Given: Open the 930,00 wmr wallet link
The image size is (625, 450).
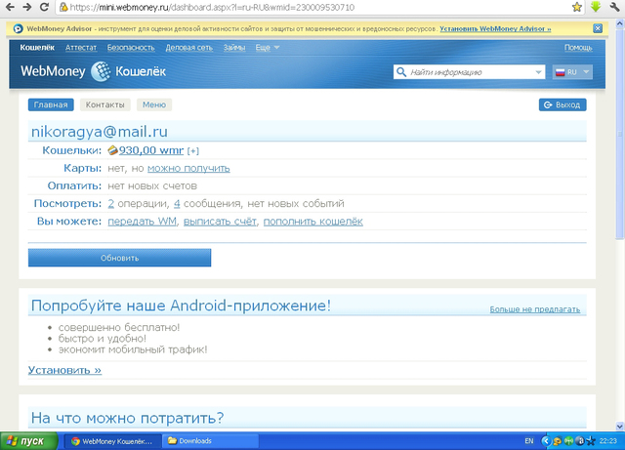Looking at the screenshot, I should (151, 150).
